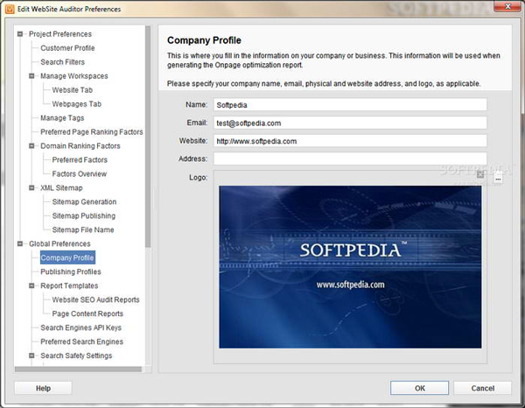525x408 pixels.
Task: Select the Project Preferences label
Action: (x=60, y=34)
